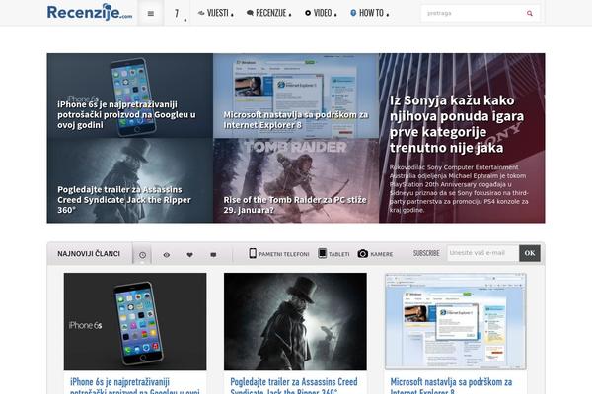The width and height of the screenshot is (592, 394).
Task: Open the Recenzije.com logo homepage
Action: 90,12
